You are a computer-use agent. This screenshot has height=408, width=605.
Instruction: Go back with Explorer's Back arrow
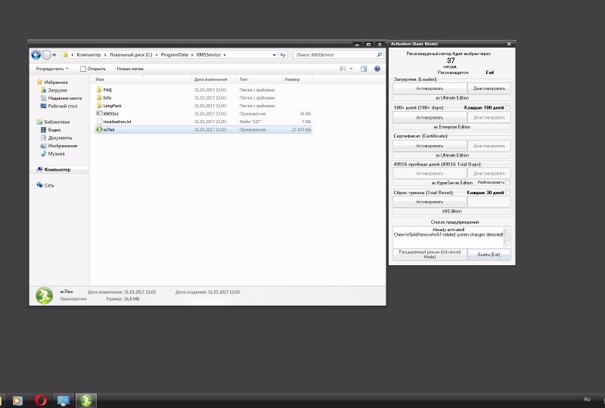36,55
